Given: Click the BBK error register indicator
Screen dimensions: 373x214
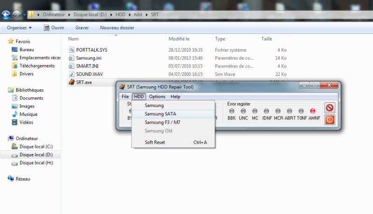Looking at the screenshot, I should click(232, 111).
